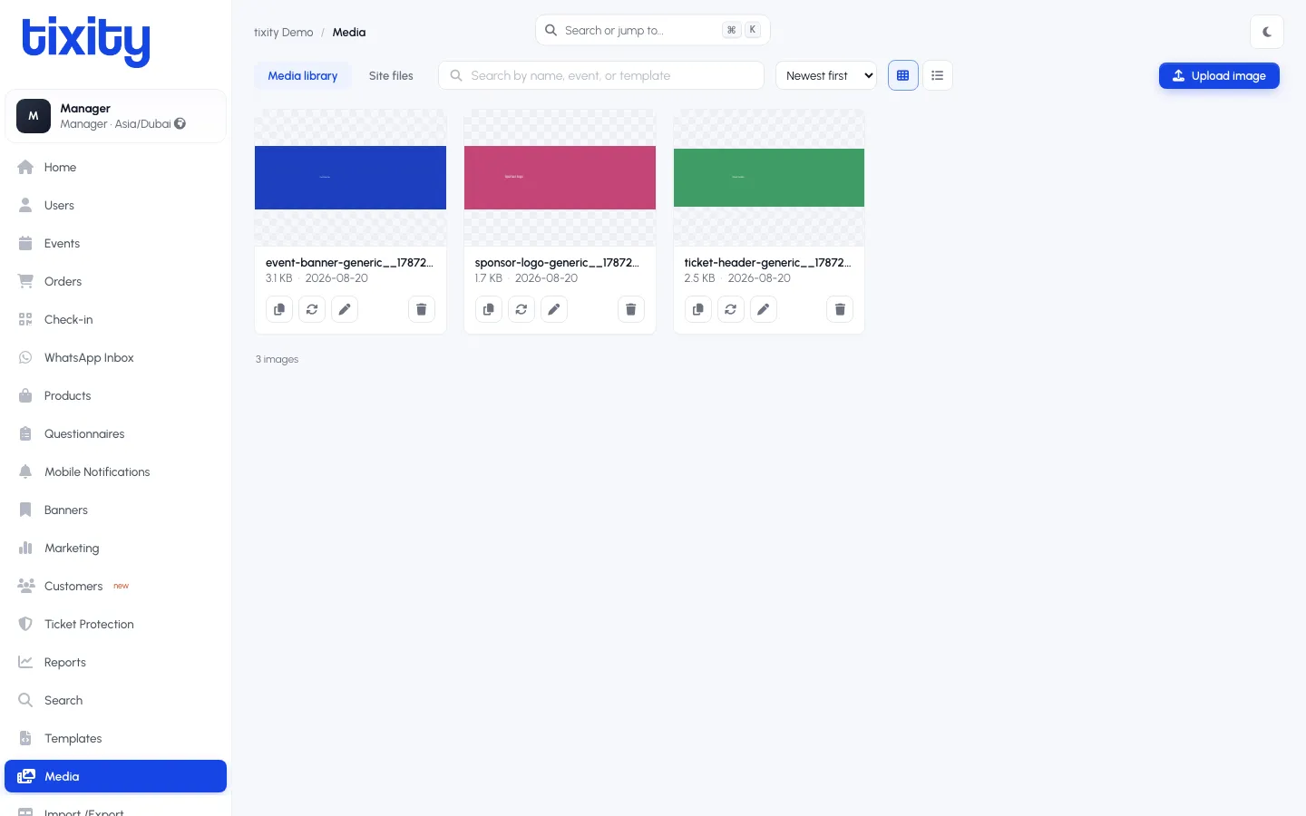Screen dimensions: 1306x816
Task: Open WhatsApp Inbox in the sidebar
Action: [115, 357]
